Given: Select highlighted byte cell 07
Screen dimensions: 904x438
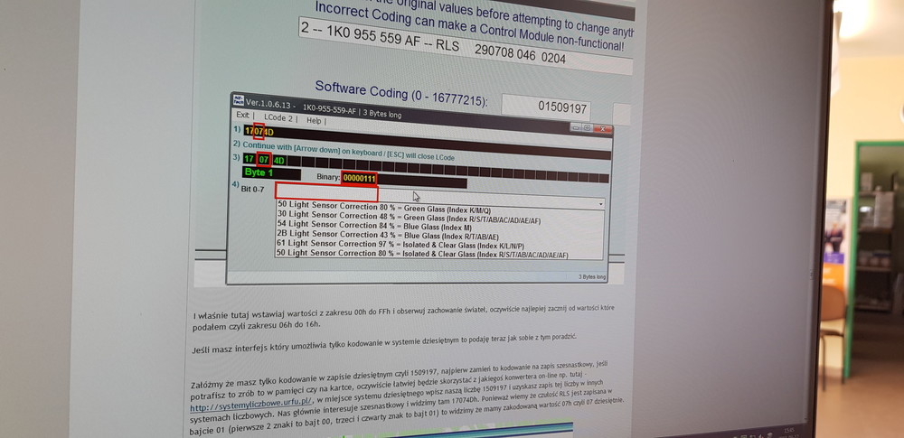Looking at the screenshot, I should coord(264,160).
